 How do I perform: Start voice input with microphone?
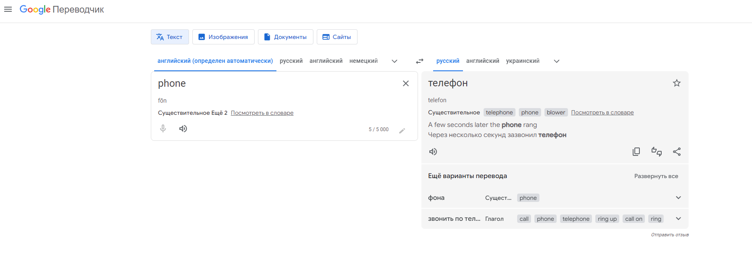(163, 129)
